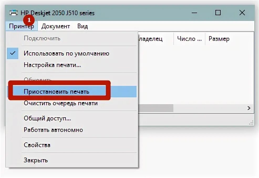The height and width of the screenshot is (178, 259).
Task: Close the HP Deskjet window
Action: coord(242,13)
